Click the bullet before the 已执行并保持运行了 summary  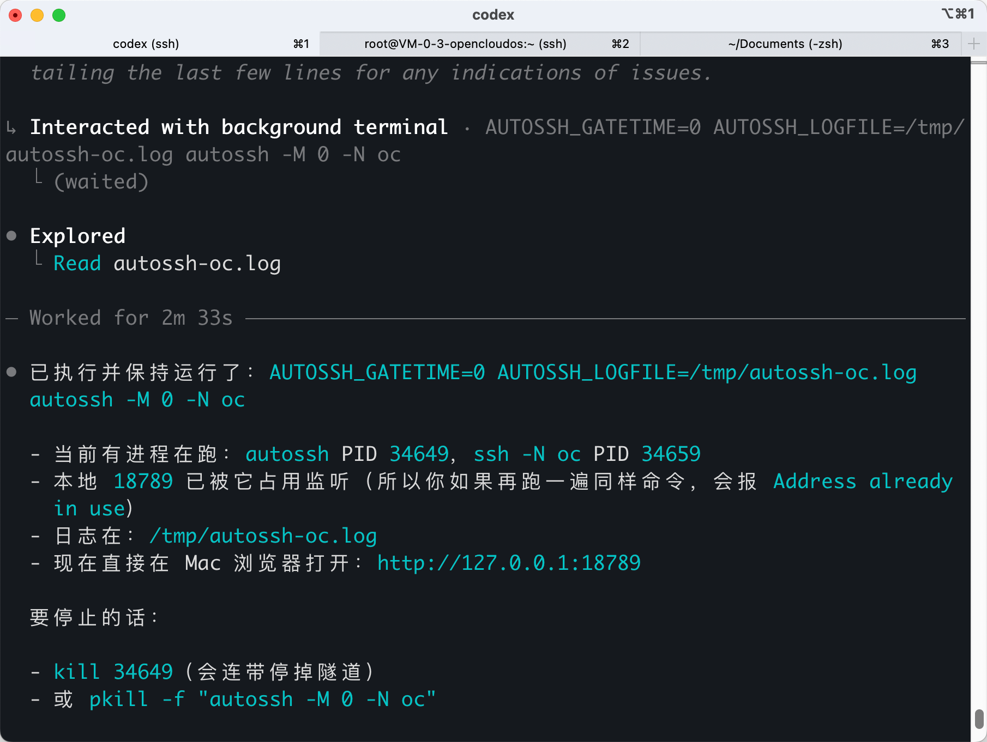click(x=11, y=372)
